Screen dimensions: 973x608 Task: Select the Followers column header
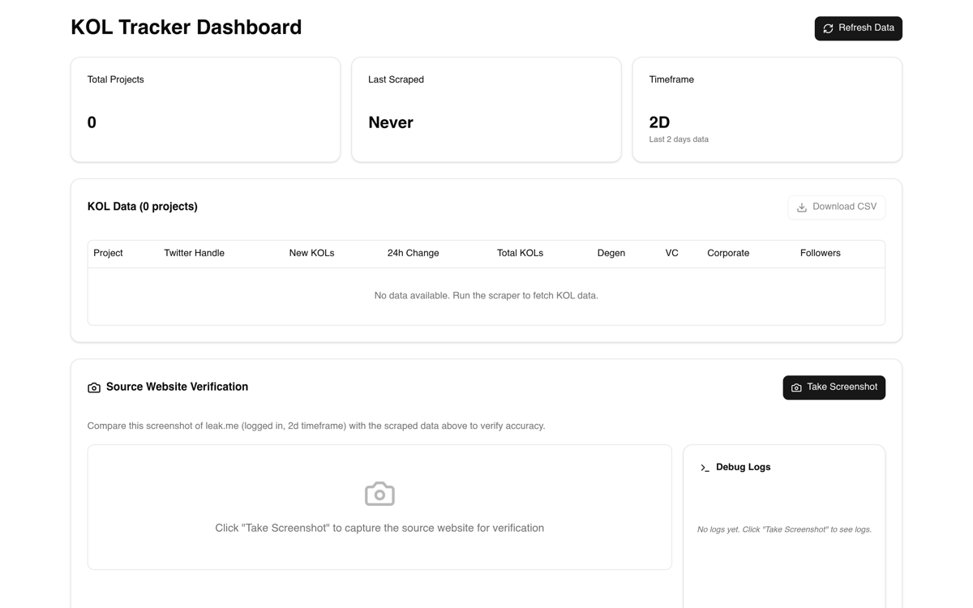[x=820, y=254]
